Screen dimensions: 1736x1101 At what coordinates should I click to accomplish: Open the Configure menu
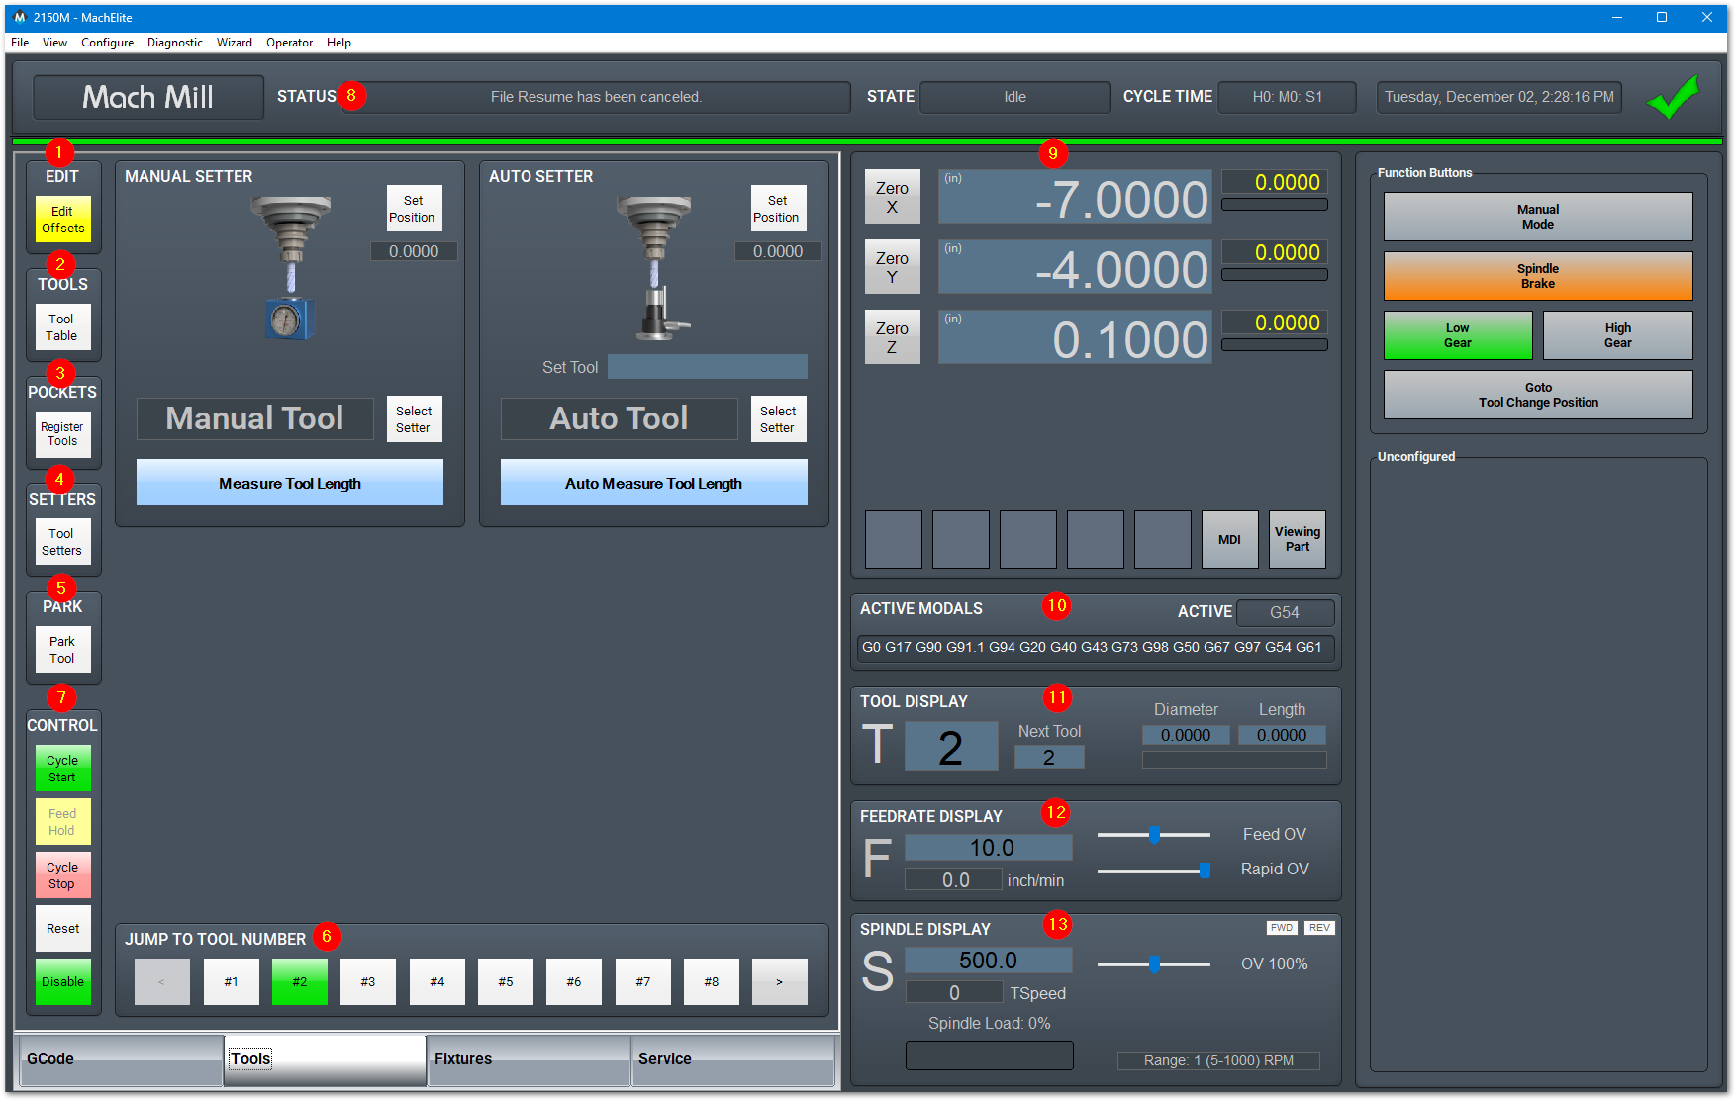[107, 43]
